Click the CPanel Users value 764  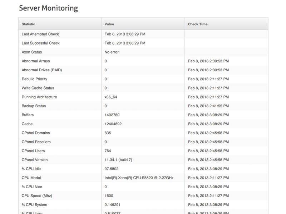[108, 151]
